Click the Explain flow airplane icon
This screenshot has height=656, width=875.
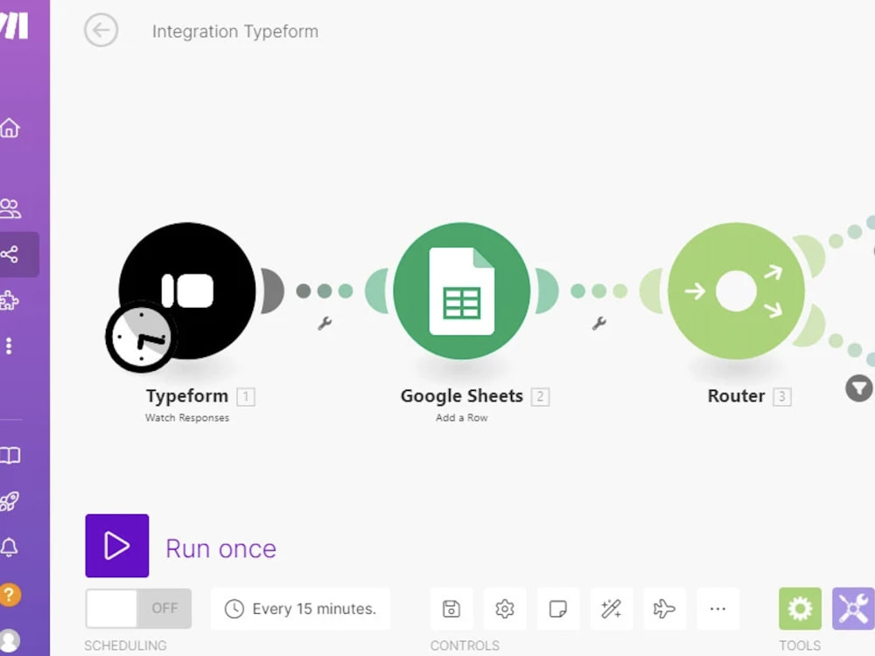(665, 609)
